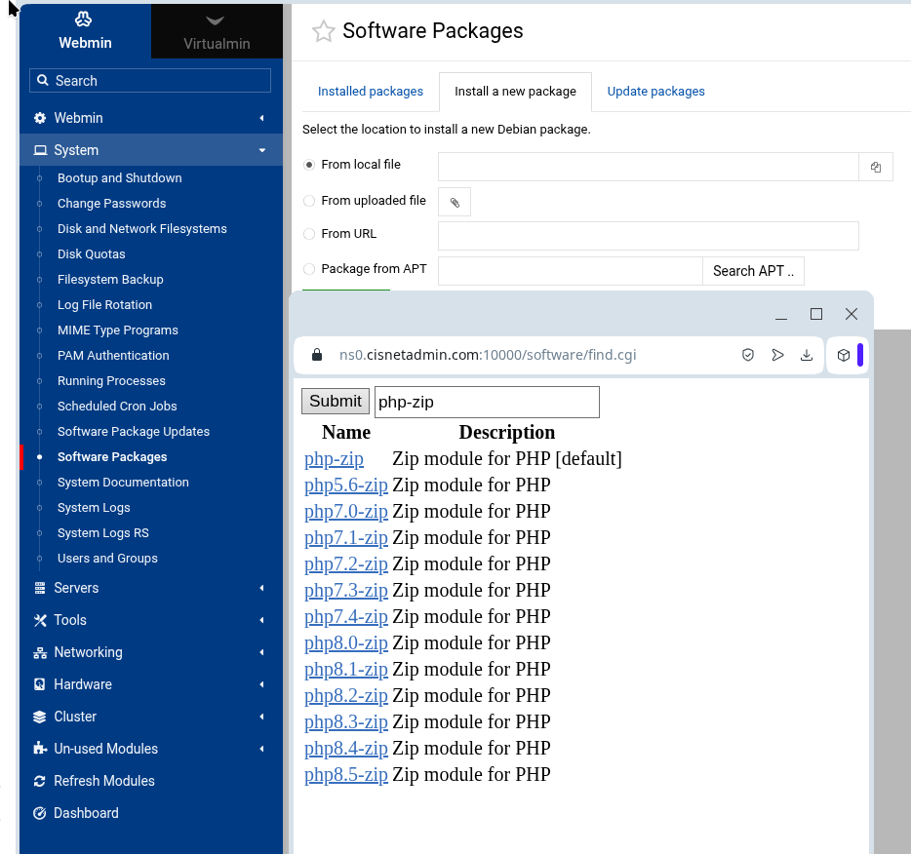Click the shield icon in popup address bar
The image size is (911, 854).
[x=748, y=355]
